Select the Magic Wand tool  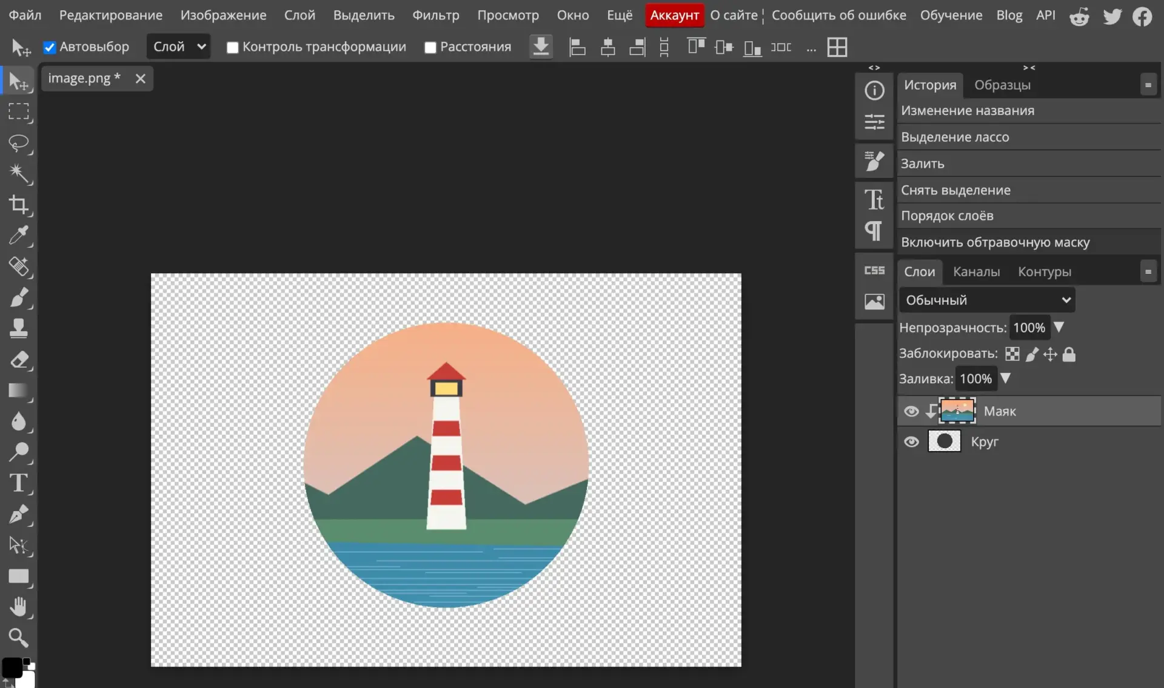pyautogui.click(x=18, y=174)
